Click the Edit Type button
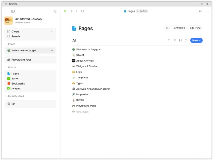 [195, 28]
